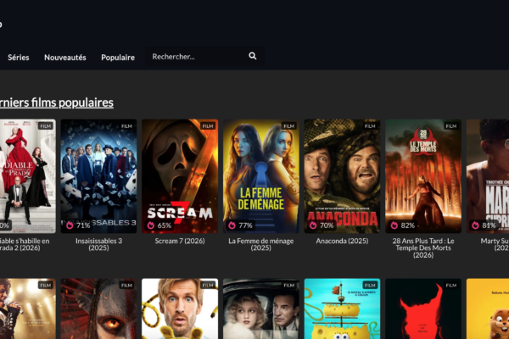Open La Femme de ménage poster
Image resolution: width=509 pixels, height=339 pixels.
[261, 176]
